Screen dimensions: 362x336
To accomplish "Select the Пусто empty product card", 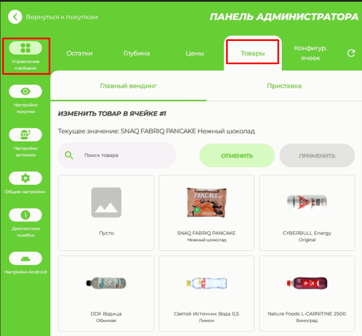I will point(106,210).
